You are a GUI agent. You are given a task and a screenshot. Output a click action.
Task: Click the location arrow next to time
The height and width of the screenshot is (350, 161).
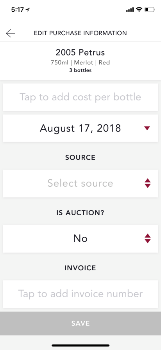point(28,10)
